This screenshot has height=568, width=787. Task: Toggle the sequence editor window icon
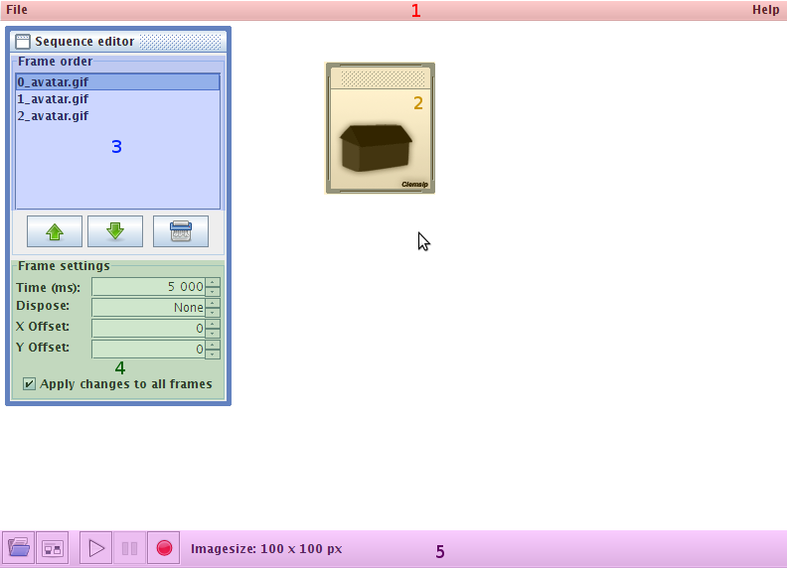pos(53,548)
